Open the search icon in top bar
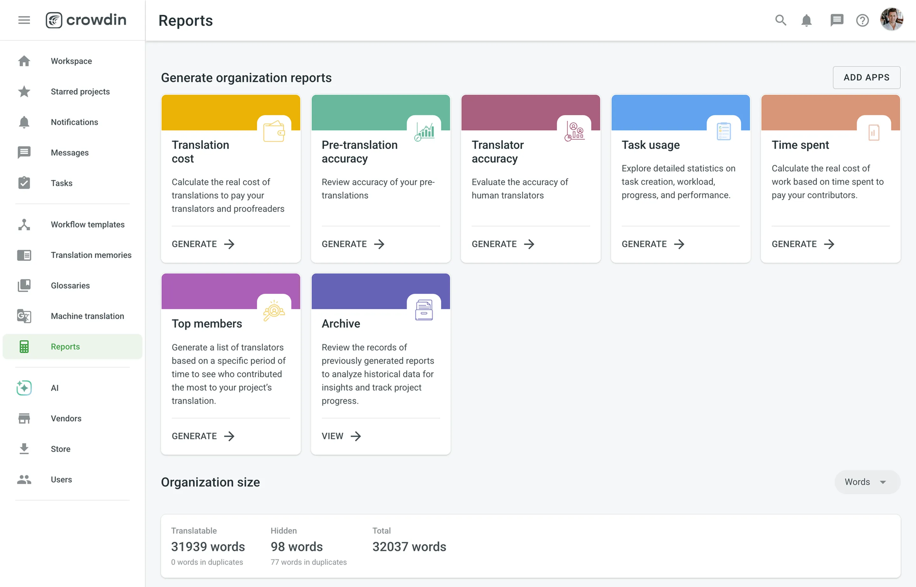Viewport: 916px width, 587px height. click(x=780, y=20)
